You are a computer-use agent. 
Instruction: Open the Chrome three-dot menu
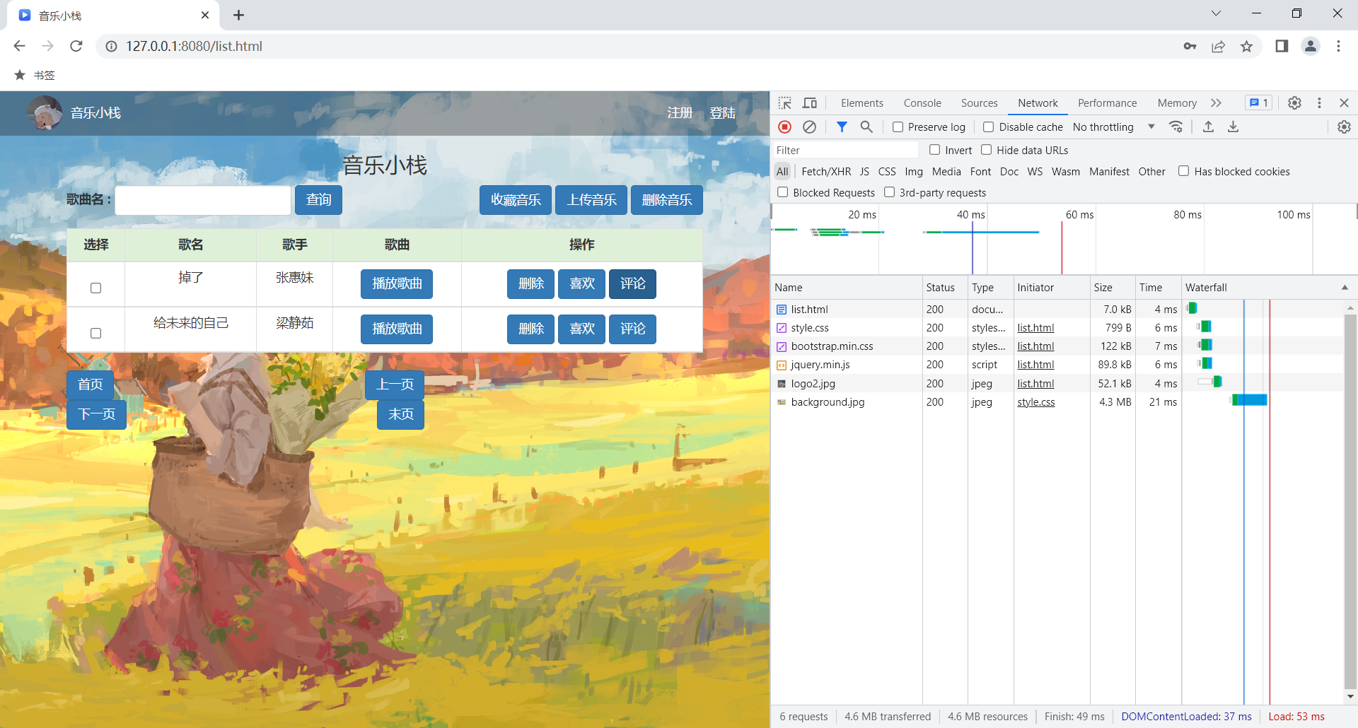(x=1338, y=47)
